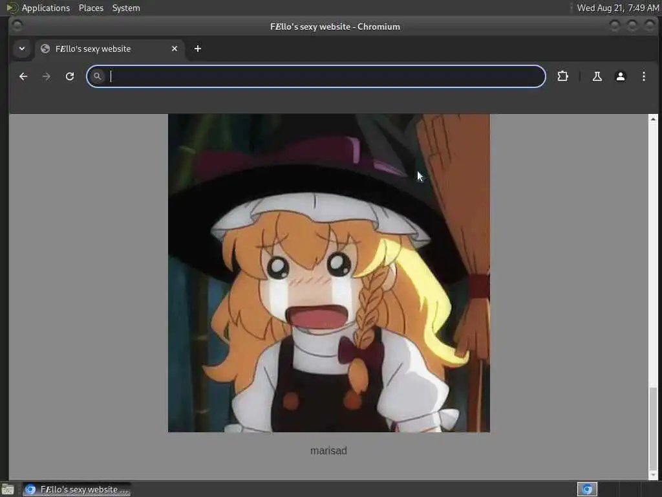
Task: Close the Chromium window
Action: (649, 26)
